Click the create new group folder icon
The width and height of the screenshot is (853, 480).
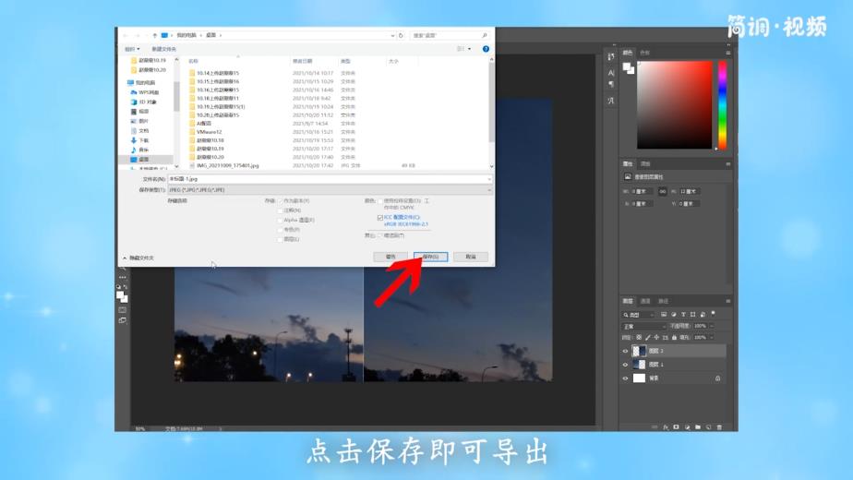697,427
